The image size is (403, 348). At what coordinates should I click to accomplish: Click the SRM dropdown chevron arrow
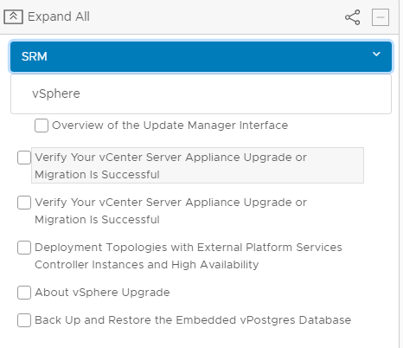[x=376, y=54]
